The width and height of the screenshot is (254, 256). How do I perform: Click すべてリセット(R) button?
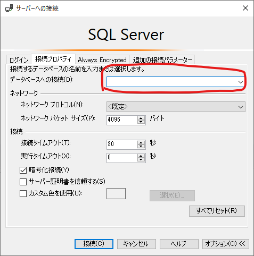pyautogui.click(x=217, y=211)
